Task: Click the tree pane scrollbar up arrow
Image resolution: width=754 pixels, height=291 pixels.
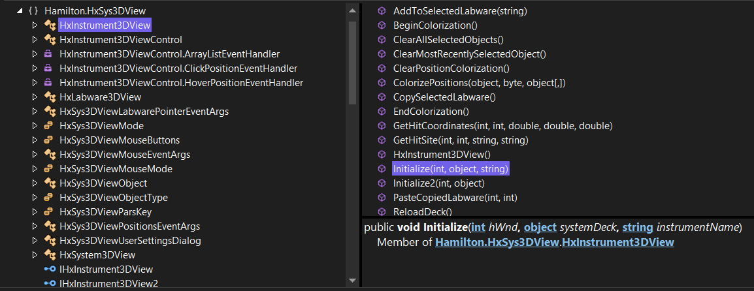Action: [x=352, y=10]
